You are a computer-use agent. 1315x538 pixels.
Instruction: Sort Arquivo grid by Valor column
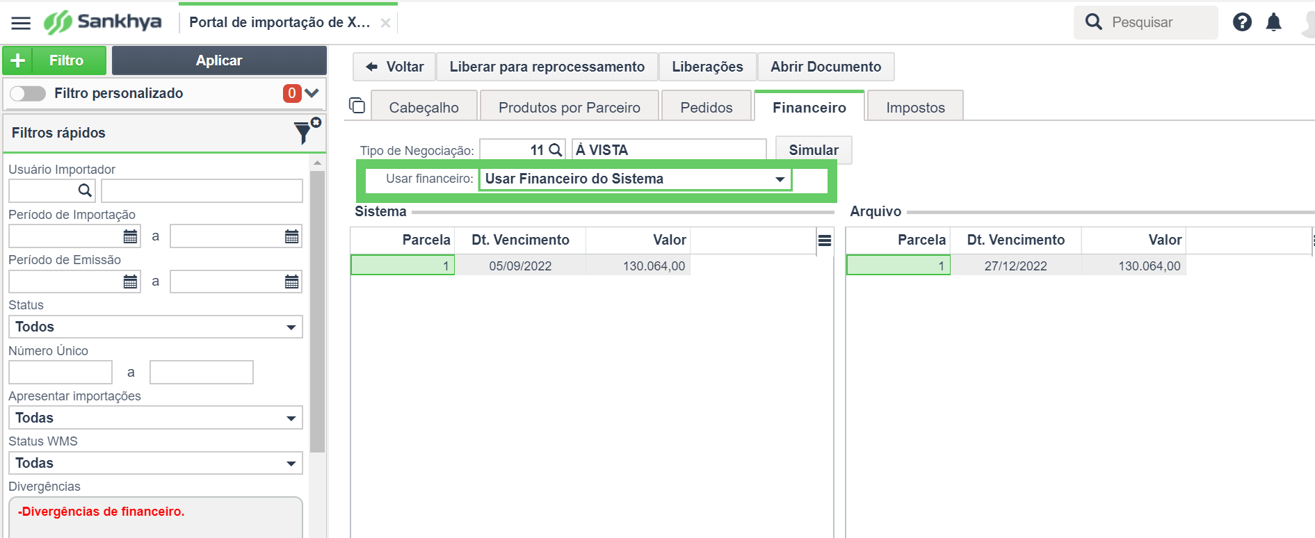click(1134, 240)
